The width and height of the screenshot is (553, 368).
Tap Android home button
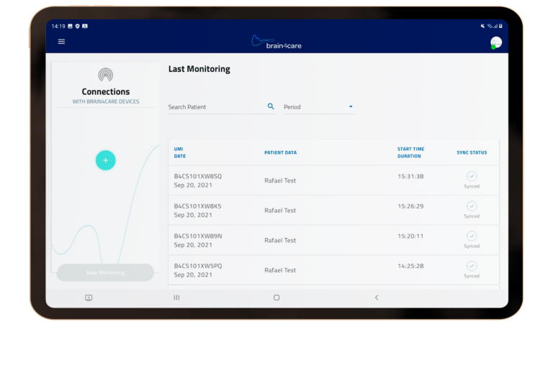tap(276, 298)
